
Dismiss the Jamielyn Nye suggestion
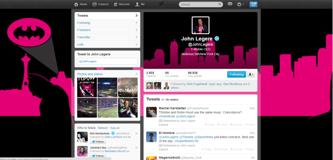pos(136,147)
